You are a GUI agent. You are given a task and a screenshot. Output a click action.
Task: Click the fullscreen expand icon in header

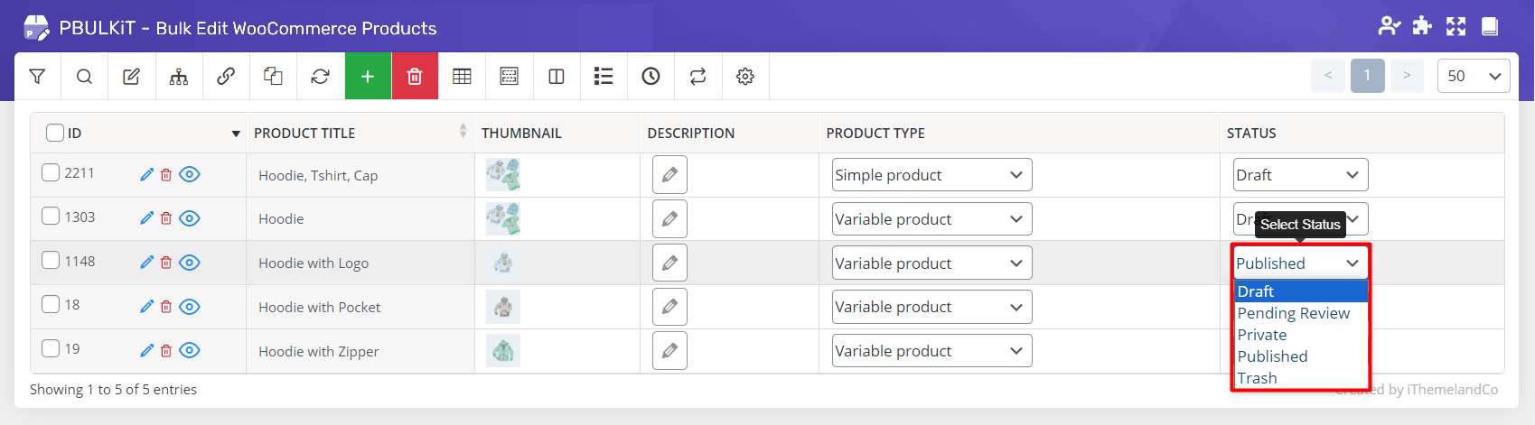[x=1455, y=26]
